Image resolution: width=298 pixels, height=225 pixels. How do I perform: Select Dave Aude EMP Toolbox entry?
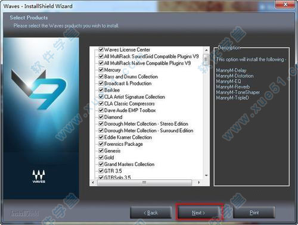tap(130, 110)
